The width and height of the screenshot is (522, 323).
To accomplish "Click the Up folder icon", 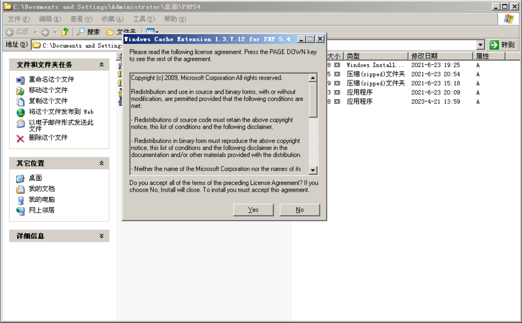I will click(65, 32).
